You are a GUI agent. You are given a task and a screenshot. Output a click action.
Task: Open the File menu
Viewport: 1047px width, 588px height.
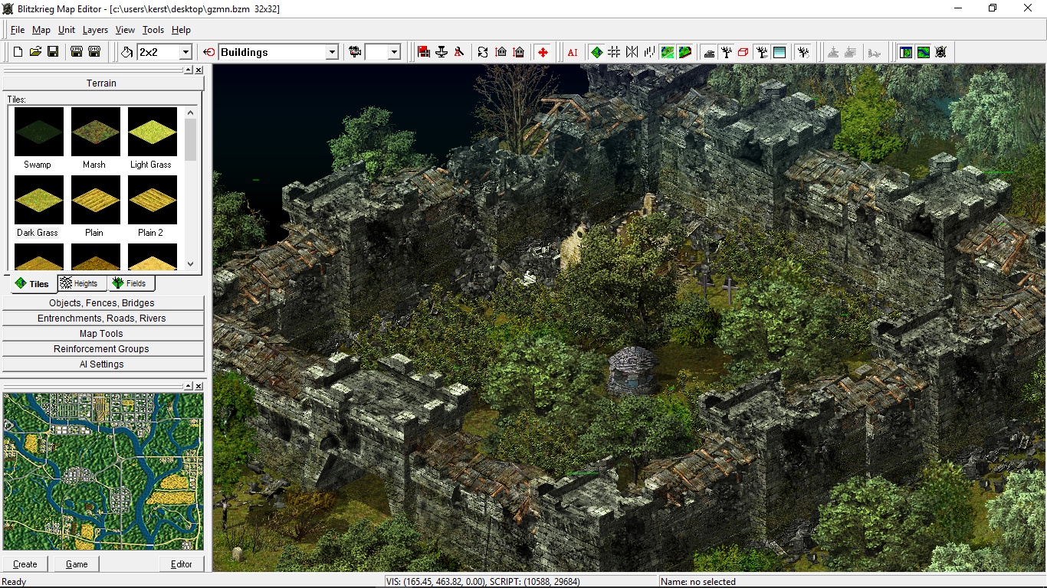[x=18, y=30]
